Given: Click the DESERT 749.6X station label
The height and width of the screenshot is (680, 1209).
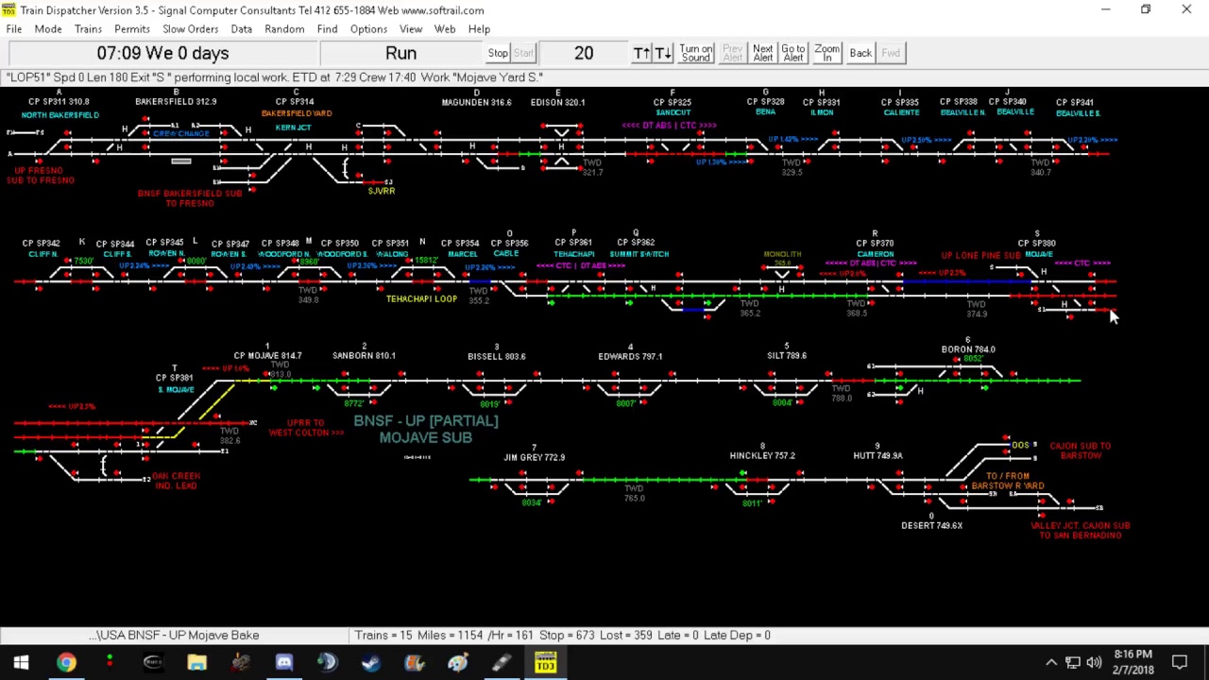Looking at the screenshot, I should (x=931, y=525).
